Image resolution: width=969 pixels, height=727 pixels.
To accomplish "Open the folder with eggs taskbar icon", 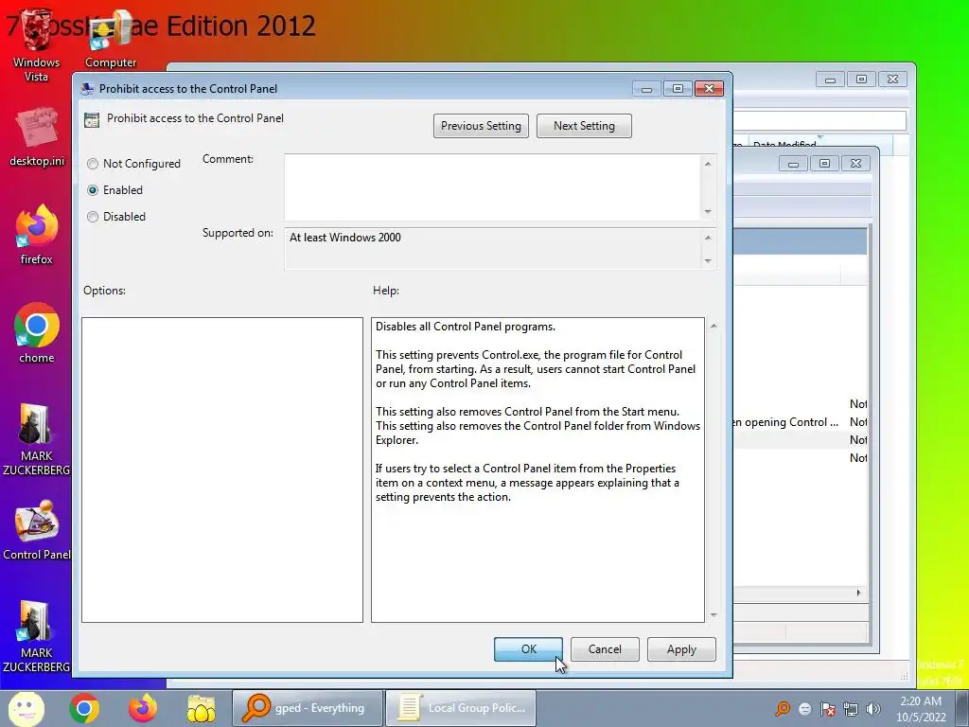I will tap(201, 708).
